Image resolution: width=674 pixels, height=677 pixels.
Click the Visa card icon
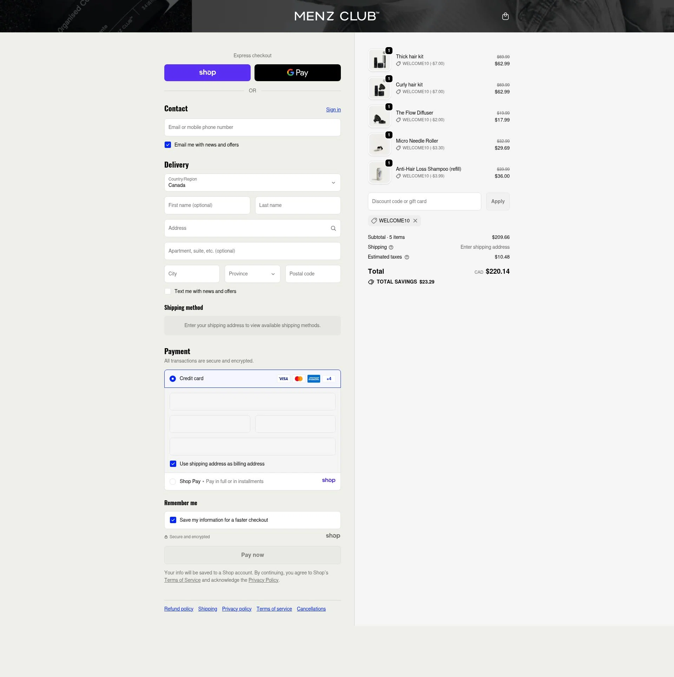click(x=283, y=379)
